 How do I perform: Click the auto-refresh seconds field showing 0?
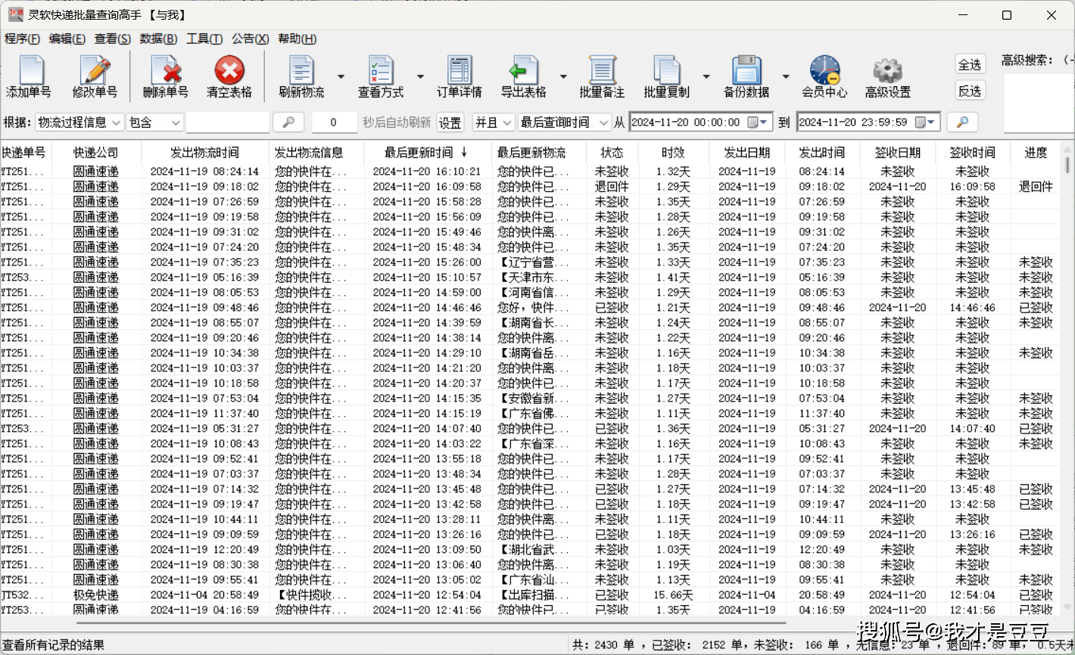click(334, 123)
